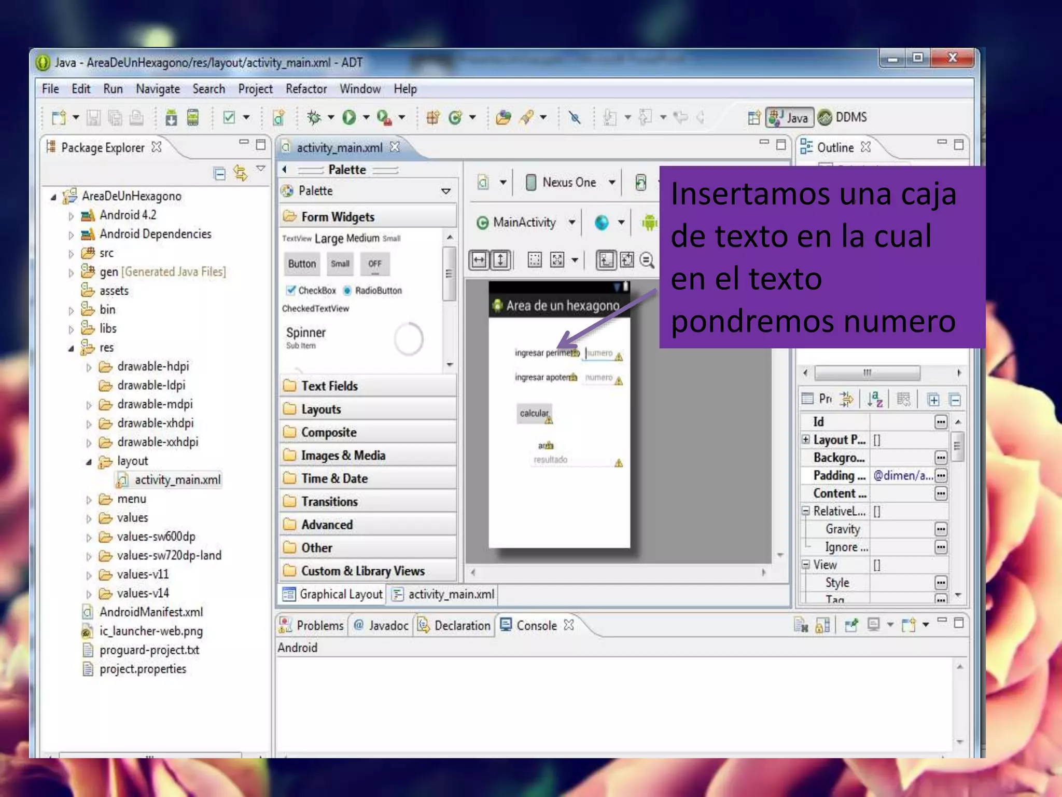Click the Outline panel horizontal scrollbar
The image size is (1062, 797).
(867, 373)
